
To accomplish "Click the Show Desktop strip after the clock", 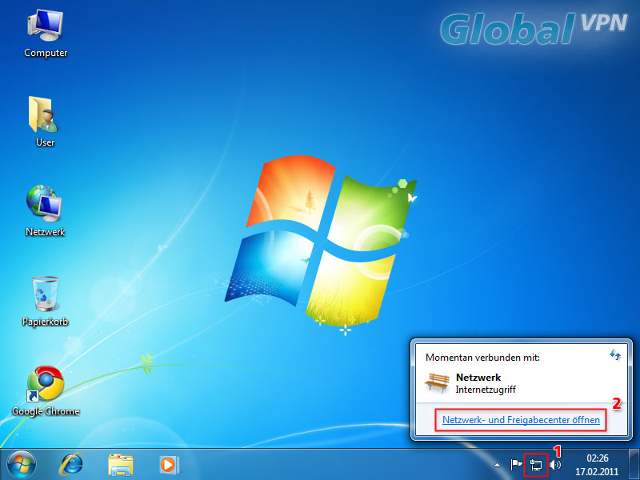I will 634,464.
